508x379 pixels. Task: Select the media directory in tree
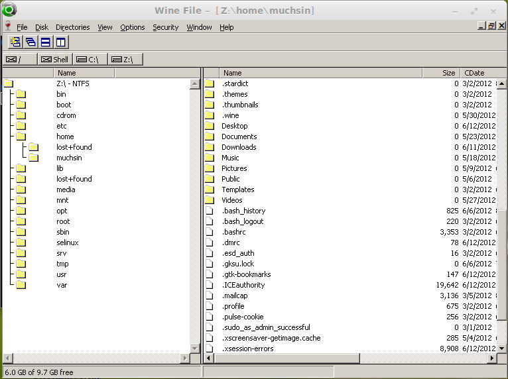pos(66,189)
